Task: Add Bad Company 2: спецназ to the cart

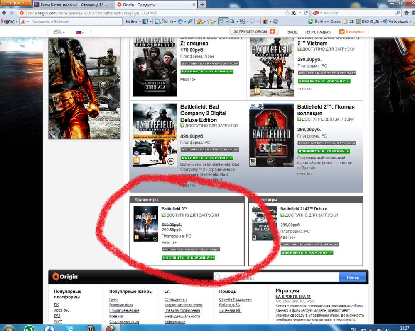Action: click(207, 72)
